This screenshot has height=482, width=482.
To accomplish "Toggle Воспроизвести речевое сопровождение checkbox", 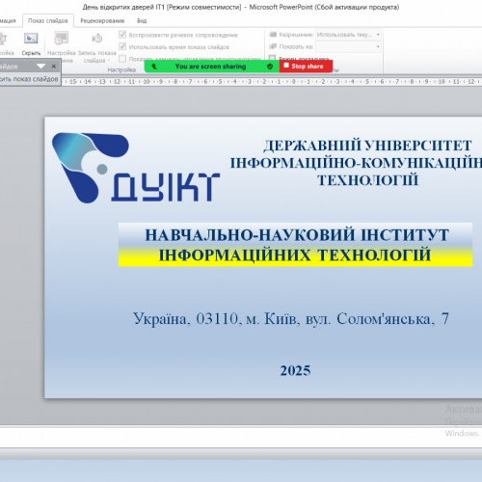I will (122, 35).
